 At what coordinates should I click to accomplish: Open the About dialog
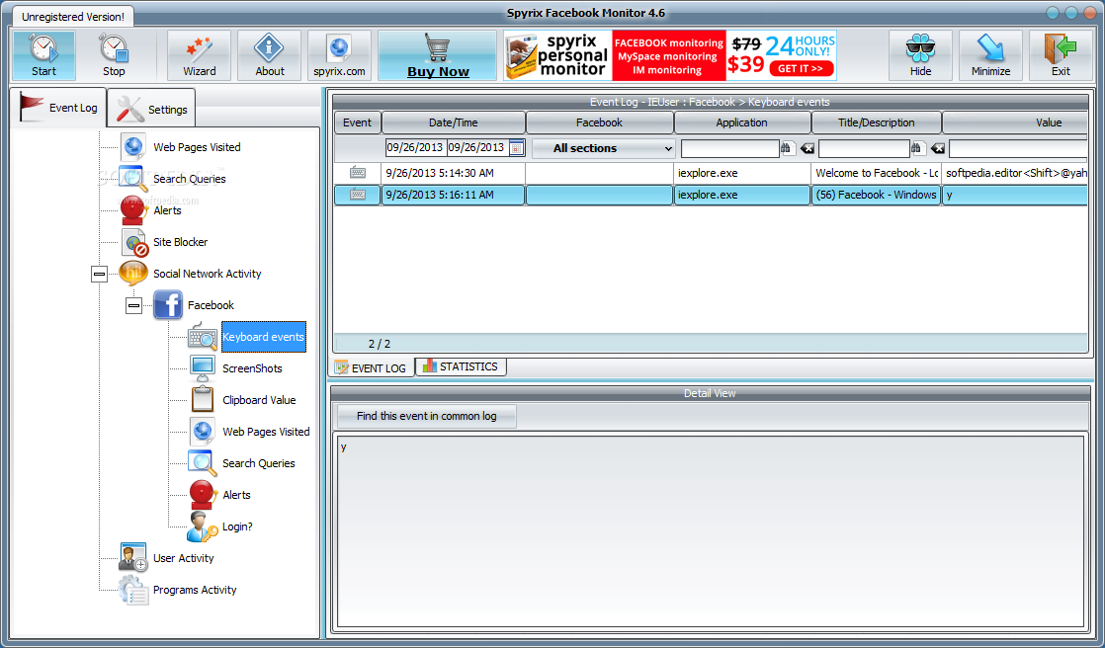pyautogui.click(x=269, y=55)
